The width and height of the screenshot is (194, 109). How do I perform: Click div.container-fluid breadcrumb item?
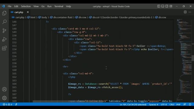click(61, 18)
